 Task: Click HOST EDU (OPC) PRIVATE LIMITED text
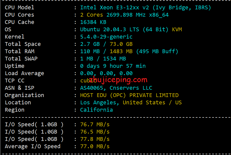129,95
